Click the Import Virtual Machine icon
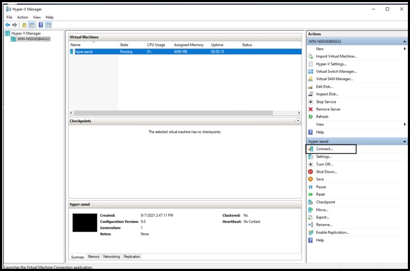 [x=310, y=56]
